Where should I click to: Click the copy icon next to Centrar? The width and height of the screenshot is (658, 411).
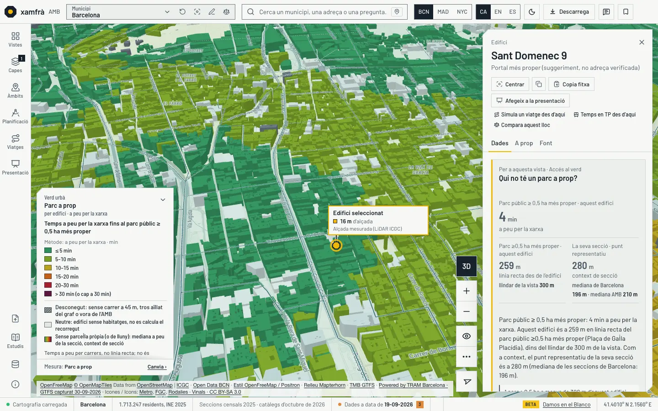click(539, 84)
